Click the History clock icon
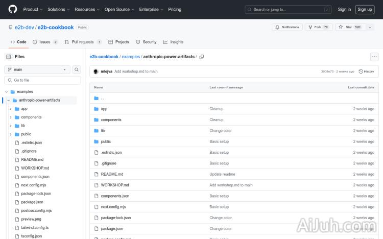 (x=361, y=71)
